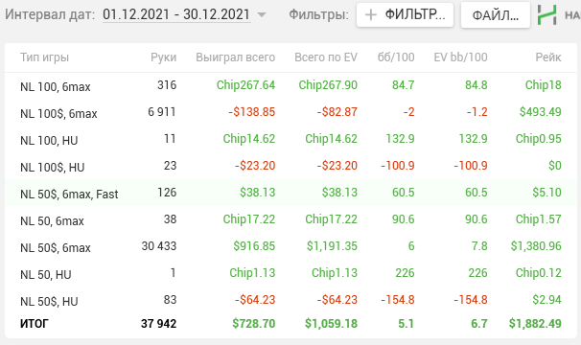
Task: Select the NL 100, 6max row
Action: 290,85
